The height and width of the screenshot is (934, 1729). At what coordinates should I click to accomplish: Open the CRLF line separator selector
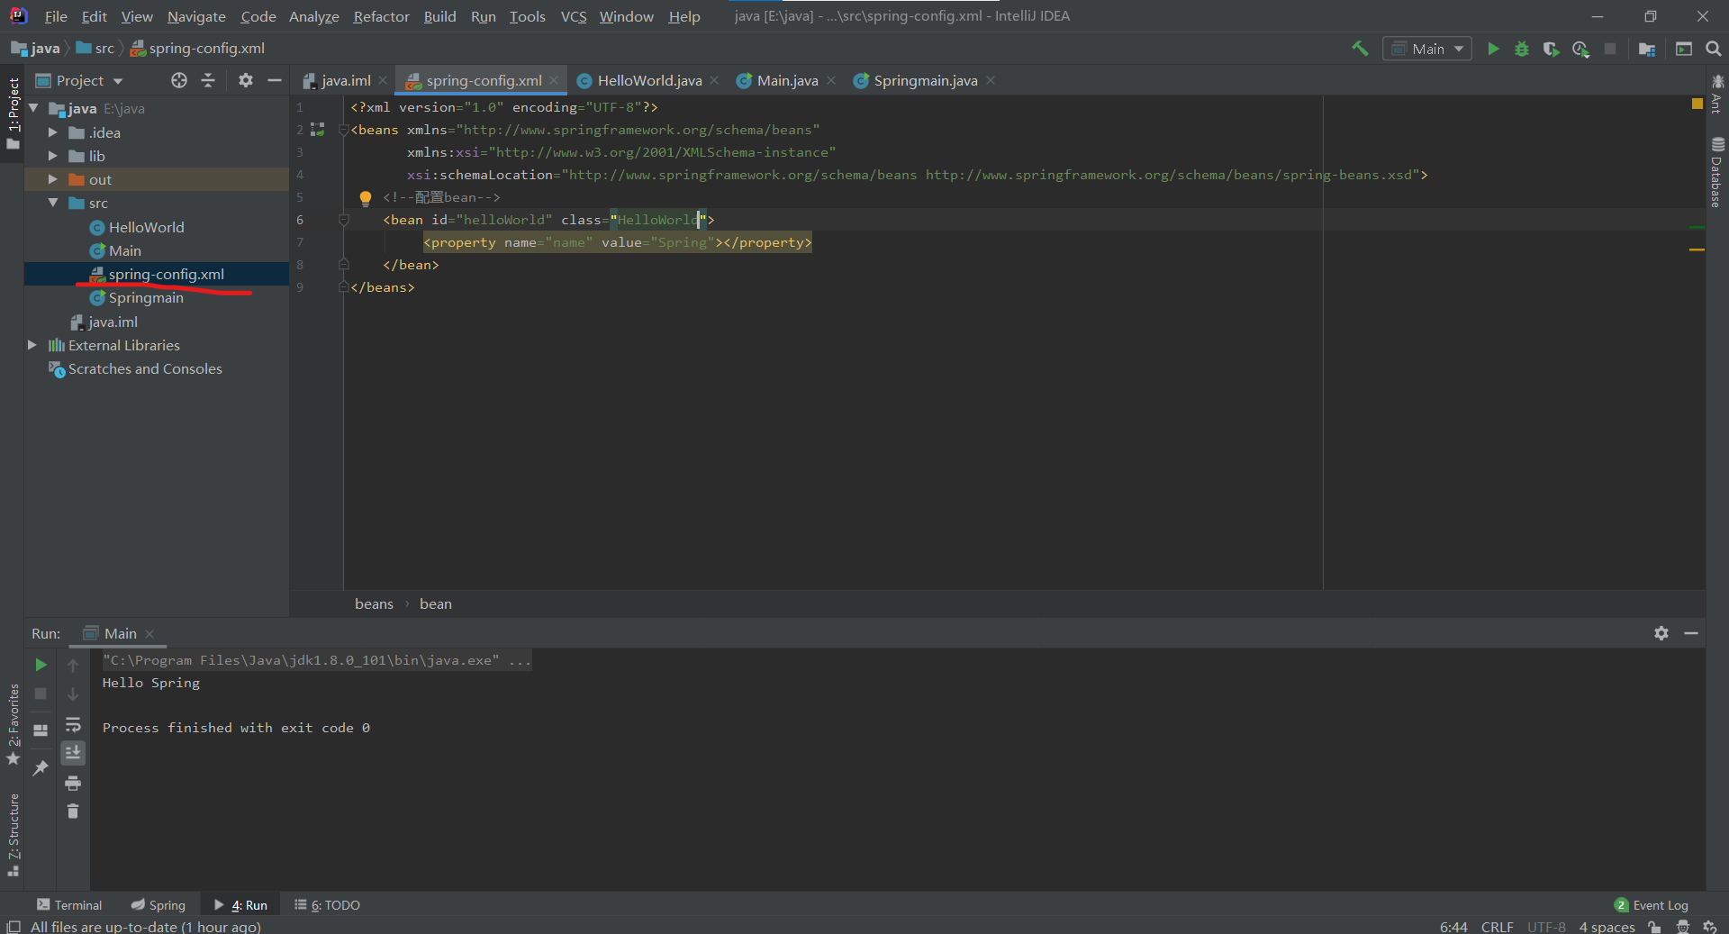tap(1498, 927)
